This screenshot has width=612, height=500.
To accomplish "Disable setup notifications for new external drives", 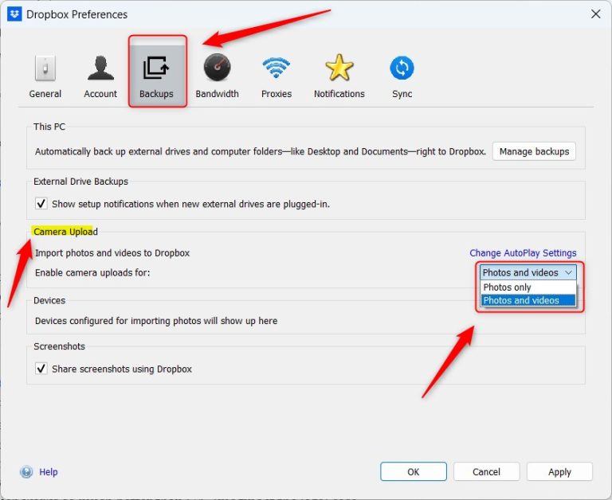I will (41, 204).
